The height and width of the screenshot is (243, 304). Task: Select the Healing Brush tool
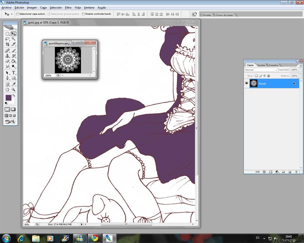click(7, 51)
